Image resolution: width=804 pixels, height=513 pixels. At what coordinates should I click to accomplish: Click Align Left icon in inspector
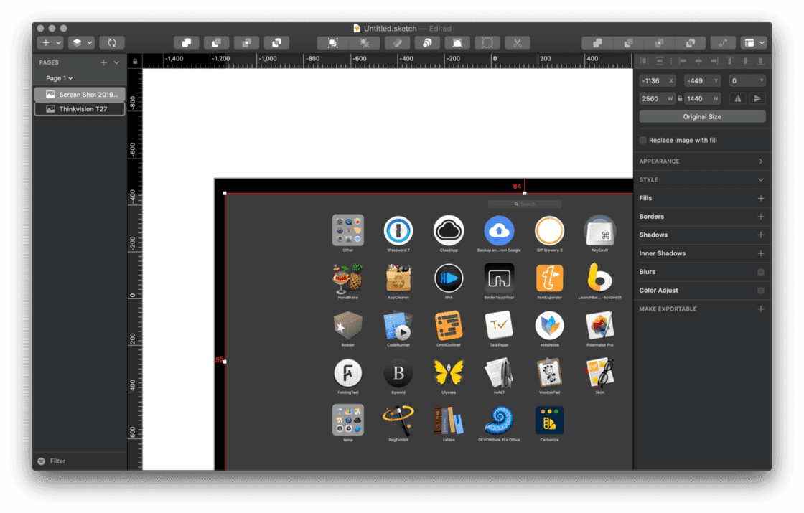tap(683, 61)
